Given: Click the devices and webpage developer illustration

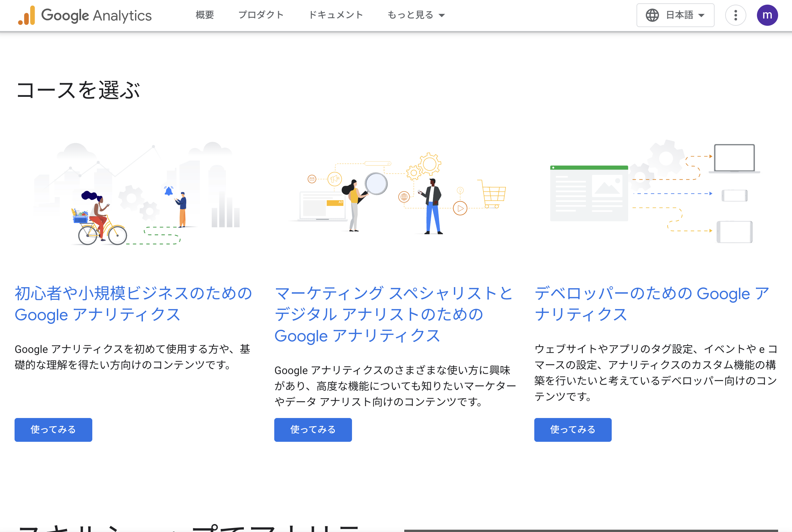Looking at the screenshot, I should (655, 192).
